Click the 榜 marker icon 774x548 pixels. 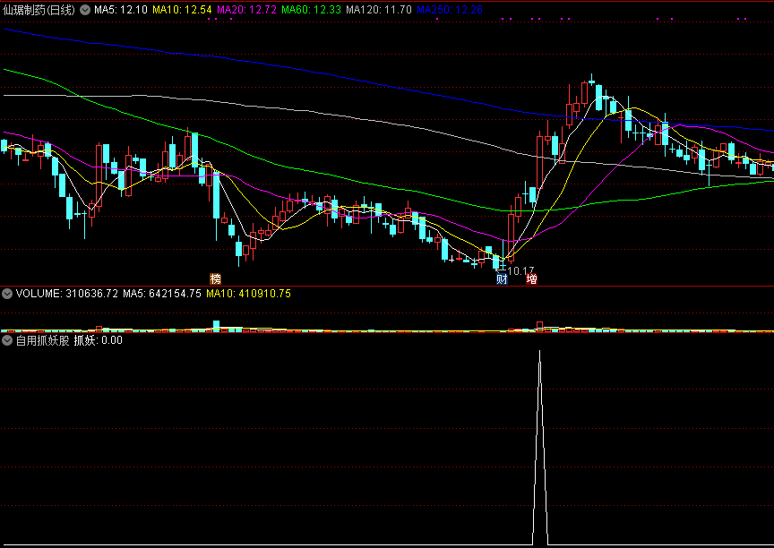[216, 278]
